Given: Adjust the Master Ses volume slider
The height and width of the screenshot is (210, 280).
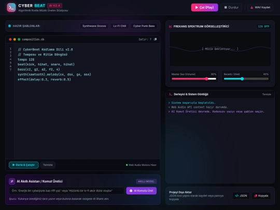Looking at the screenshot, I should (x=194, y=79).
